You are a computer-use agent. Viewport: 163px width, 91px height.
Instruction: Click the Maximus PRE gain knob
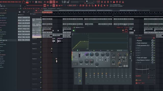pos(87,54)
